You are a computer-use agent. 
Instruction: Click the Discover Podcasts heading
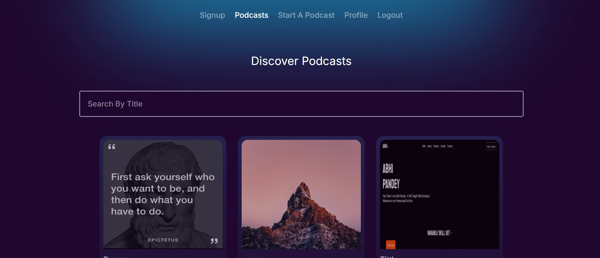[301, 61]
